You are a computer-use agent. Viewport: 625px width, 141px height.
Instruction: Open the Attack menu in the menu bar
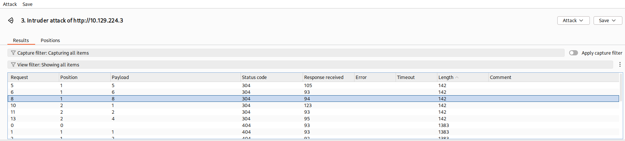pos(10,4)
